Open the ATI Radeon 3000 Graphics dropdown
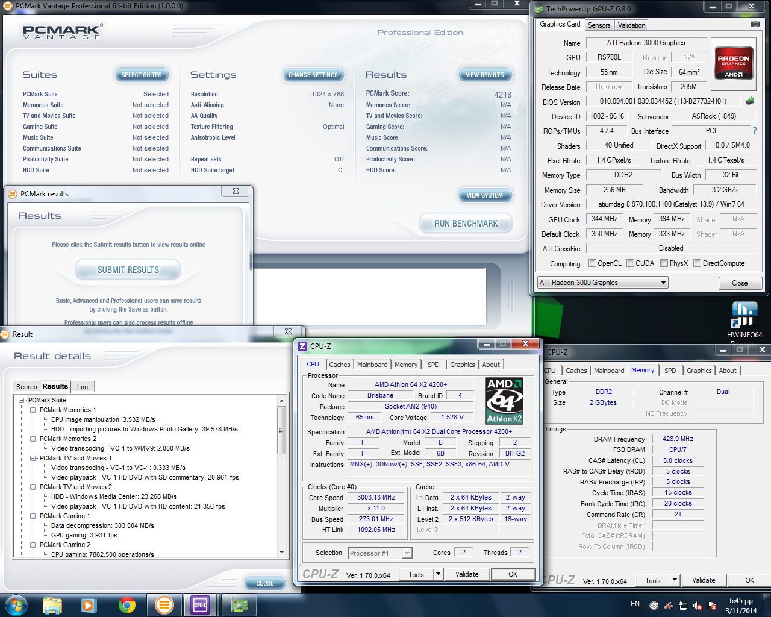The height and width of the screenshot is (617, 771). coord(602,283)
